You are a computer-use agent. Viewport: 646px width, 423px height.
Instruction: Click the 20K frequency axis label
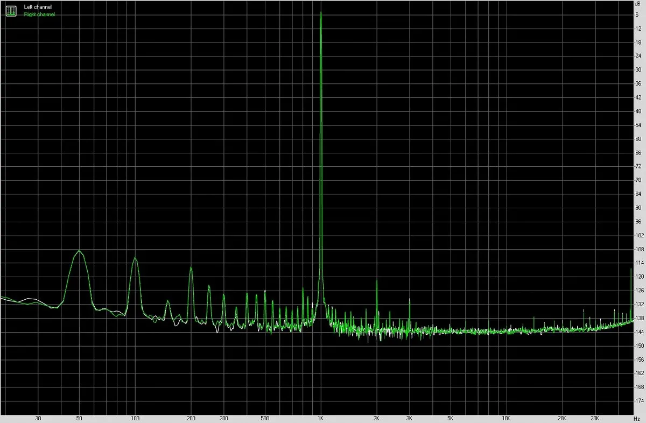(x=563, y=418)
